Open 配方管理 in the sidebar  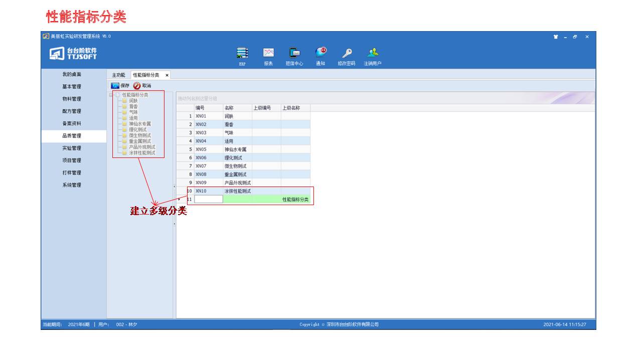(x=72, y=111)
